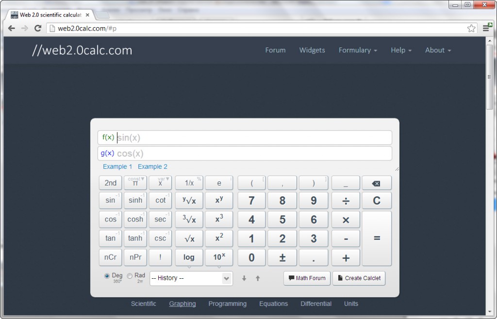497x319 pixels.
Task: Open the Chrome menu icon
Action: click(x=486, y=28)
